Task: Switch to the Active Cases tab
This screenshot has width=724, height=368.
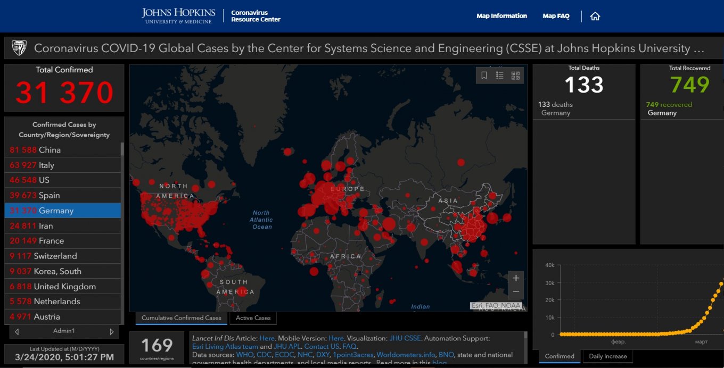Action: pyautogui.click(x=253, y=318)
